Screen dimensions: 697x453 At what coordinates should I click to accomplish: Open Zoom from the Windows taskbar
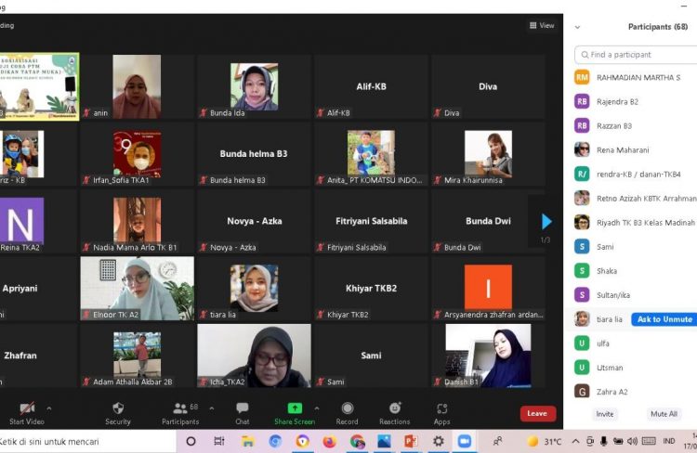[465, 441]
